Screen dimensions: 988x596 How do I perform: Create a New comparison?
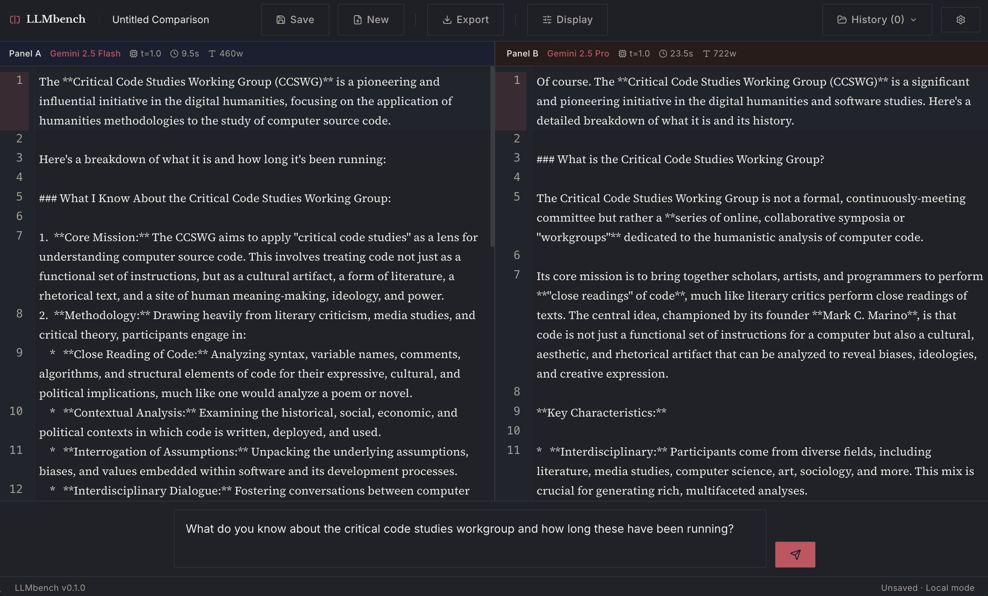[371, 19]
